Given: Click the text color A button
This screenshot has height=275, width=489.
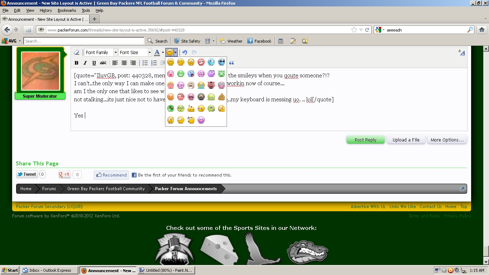Looking at the screenshot, I should (x=157, y=52).
